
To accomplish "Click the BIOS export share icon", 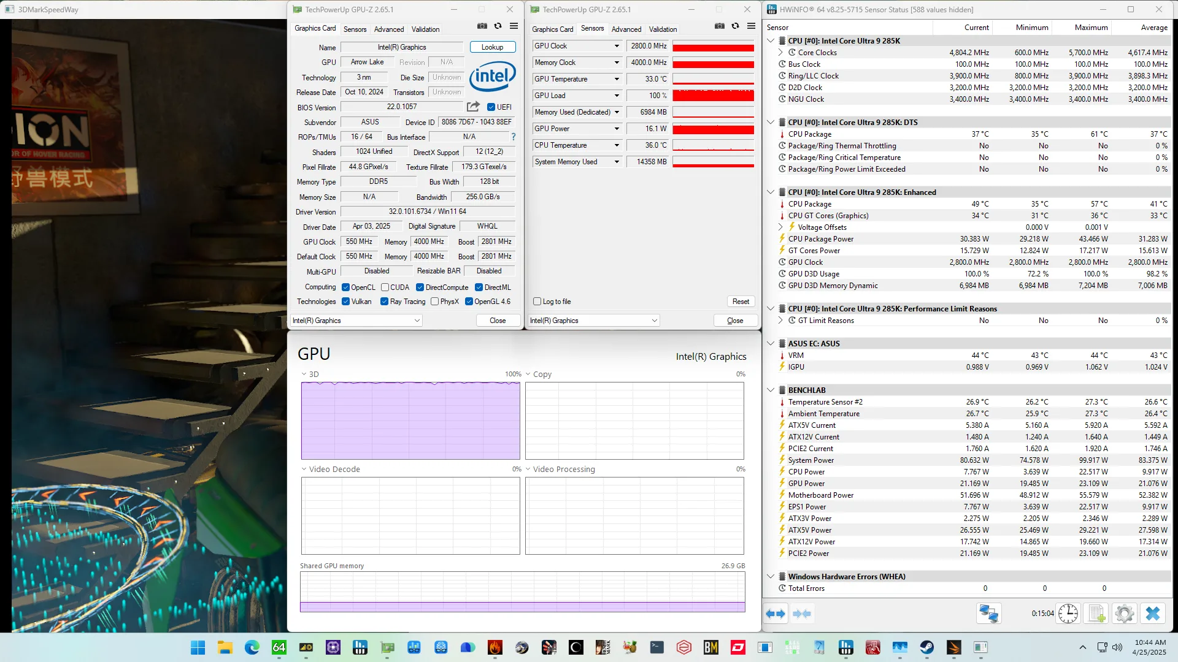I will click(473, 107).
